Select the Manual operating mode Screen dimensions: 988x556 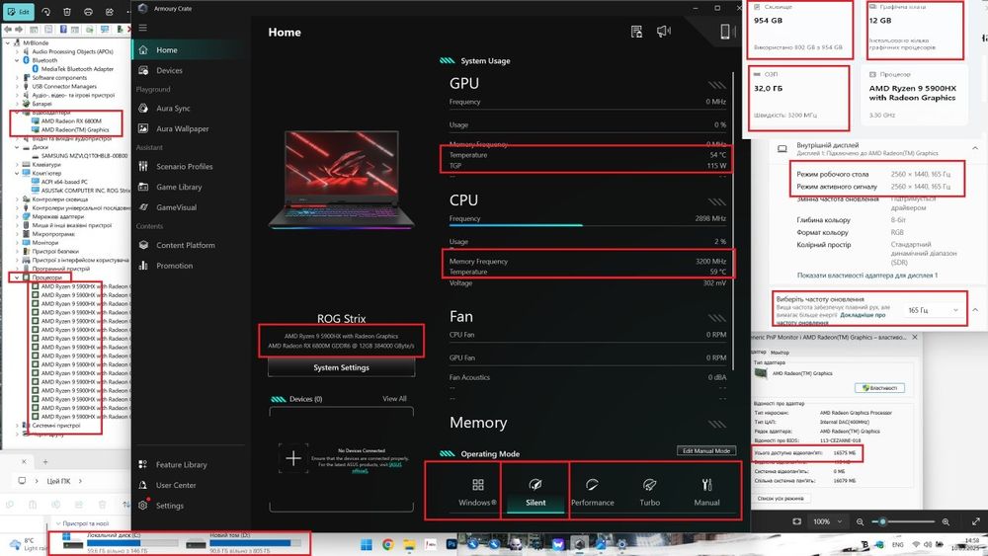[706, 492]
